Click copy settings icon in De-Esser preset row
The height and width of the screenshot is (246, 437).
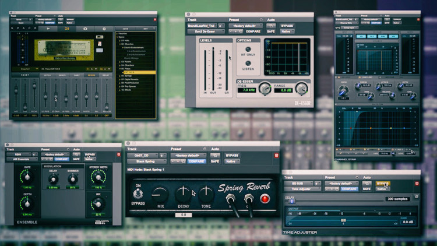point(241,31)
